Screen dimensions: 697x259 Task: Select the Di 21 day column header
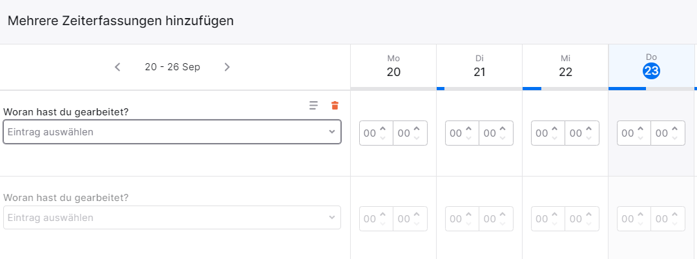tap(479, 66)
